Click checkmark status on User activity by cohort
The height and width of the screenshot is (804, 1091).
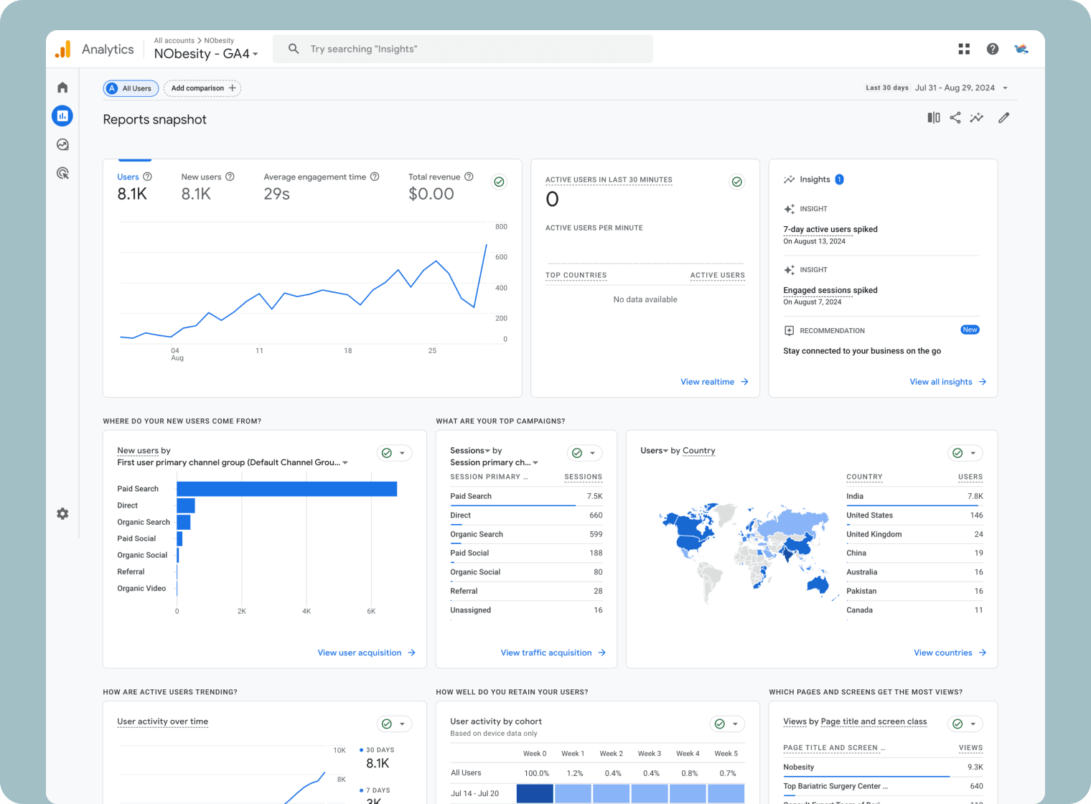click(x=720, y=724)
